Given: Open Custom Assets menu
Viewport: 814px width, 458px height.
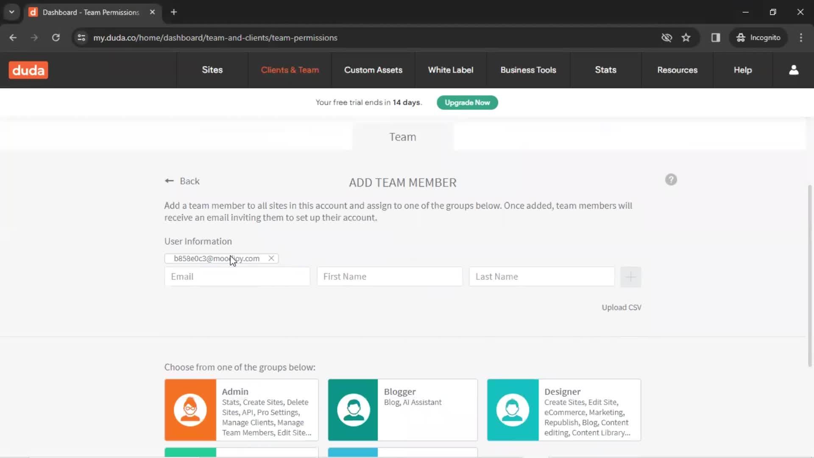Looking at the screenshot, I should tap(373, 70).
